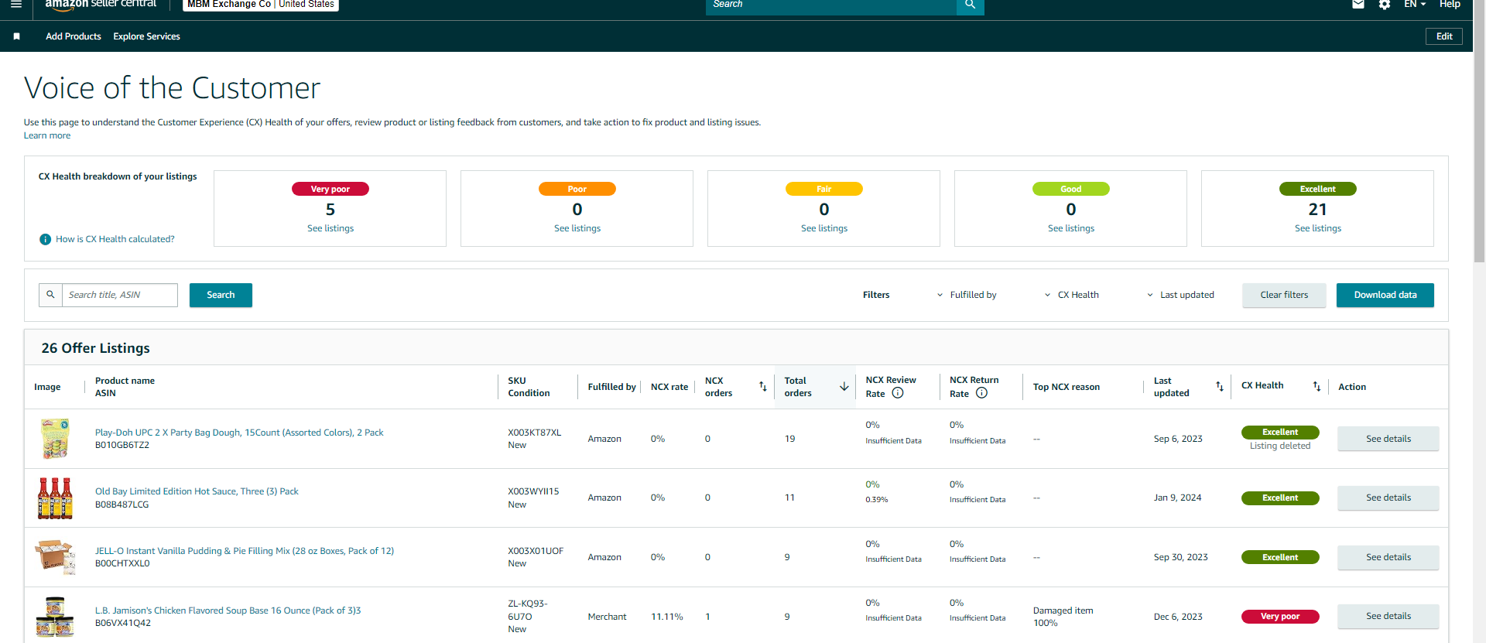Open See listings under Very poor
Image resolution: width=1486 pixels, height=643 pixels.
pos(330,228)
